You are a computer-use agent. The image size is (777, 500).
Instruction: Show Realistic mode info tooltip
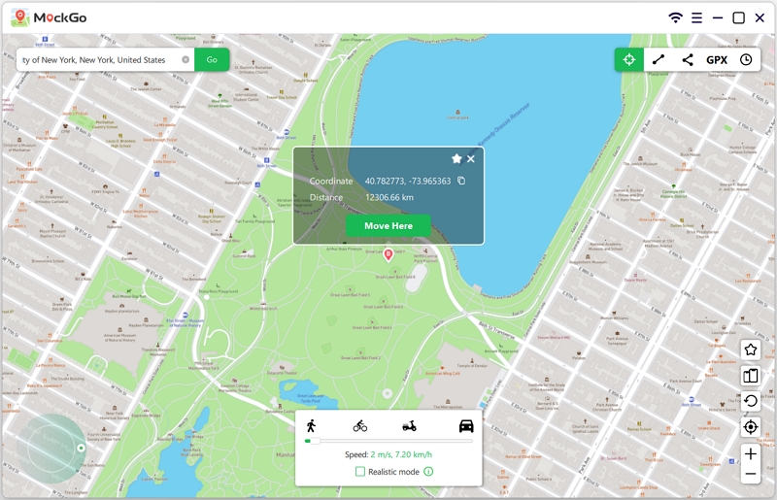pyautogui.click(x=428, y=471)
